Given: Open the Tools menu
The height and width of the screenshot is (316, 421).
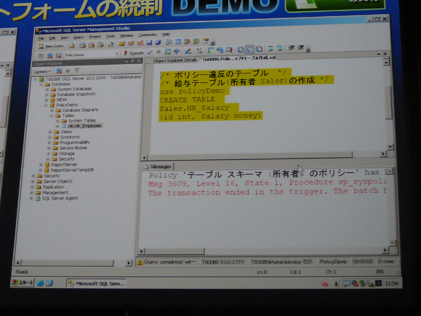Looking at the screenshot, I should (110, 36).
